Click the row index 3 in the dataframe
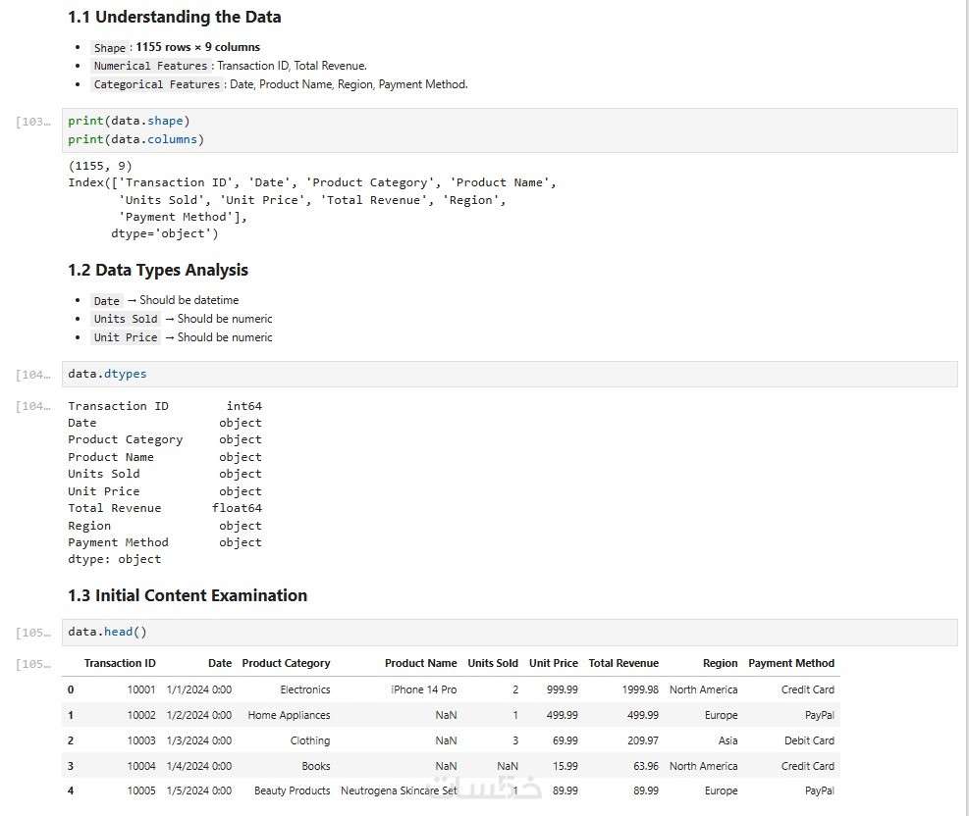This screenshot has height=816, width=969. coord(71,766)
